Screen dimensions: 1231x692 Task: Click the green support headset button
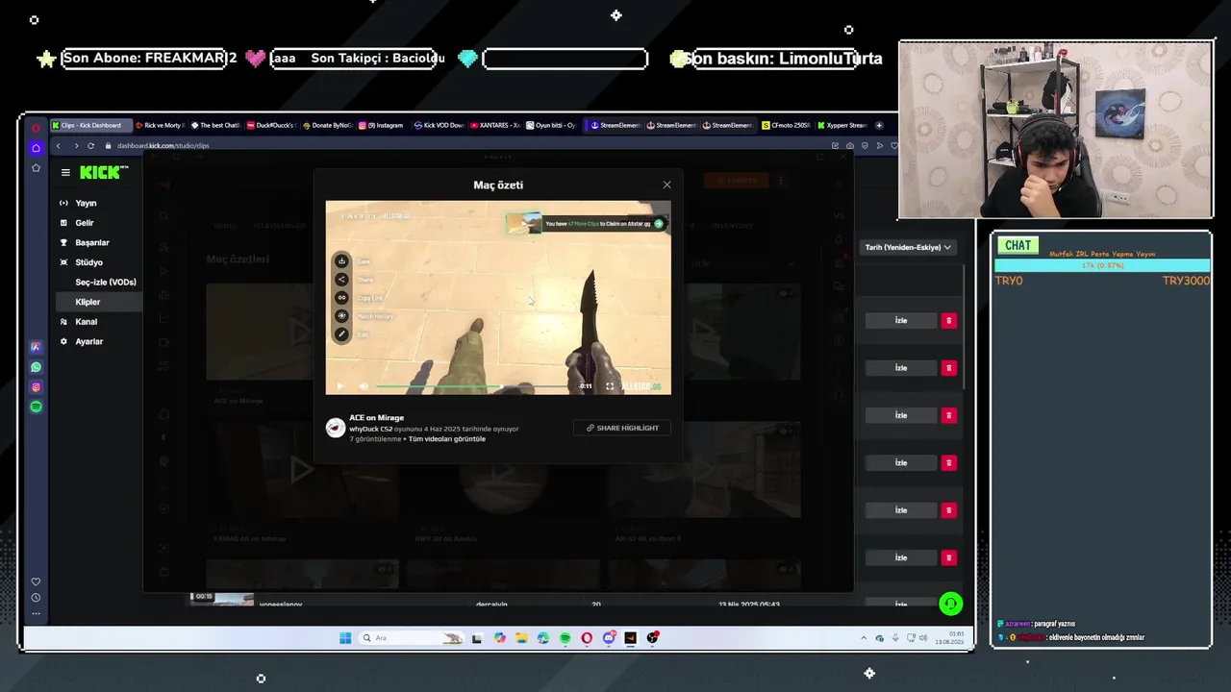[950, 604]
